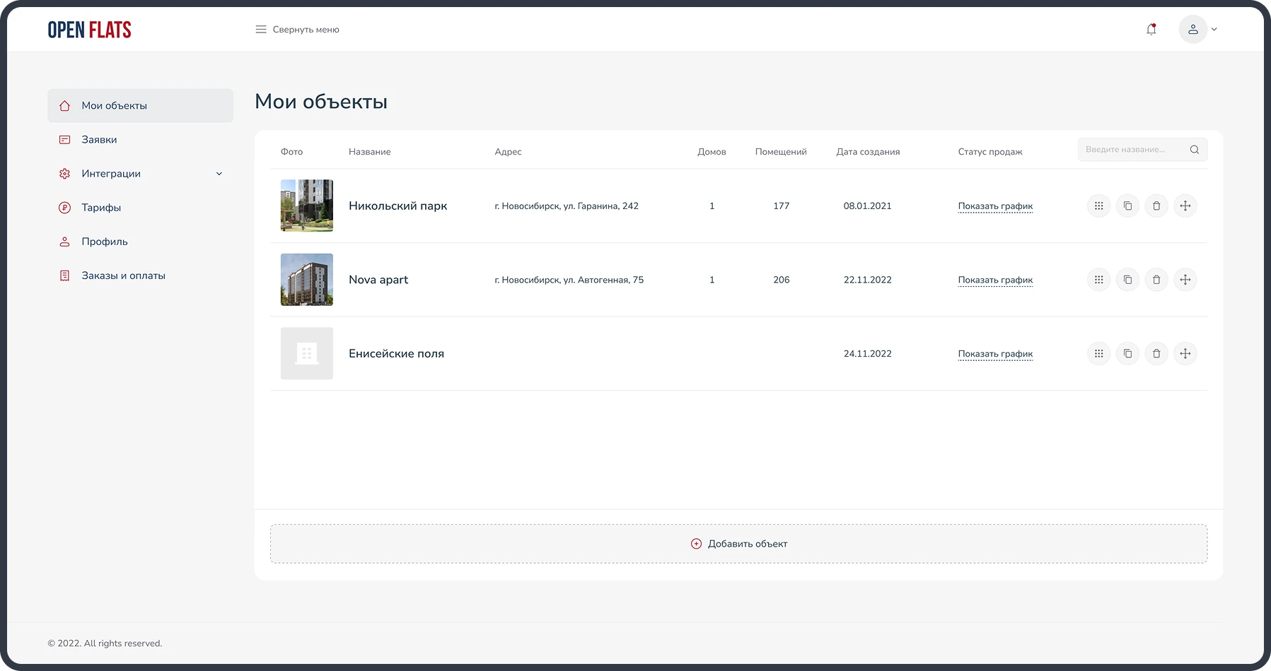
Task: Open Заказы и оплаты section
Action: tap(123, 275)
